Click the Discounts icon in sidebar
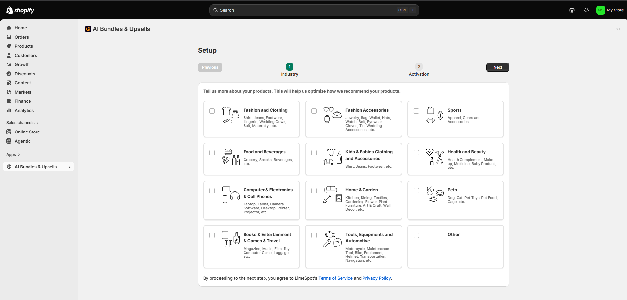Image resolution: width=627 pixels, height=300 pixels. pyautogui.click(x=9, y=74)
